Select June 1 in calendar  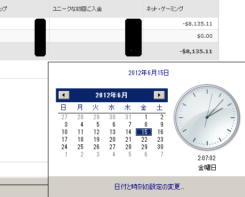pyautogui.click(x=146, y=117)
